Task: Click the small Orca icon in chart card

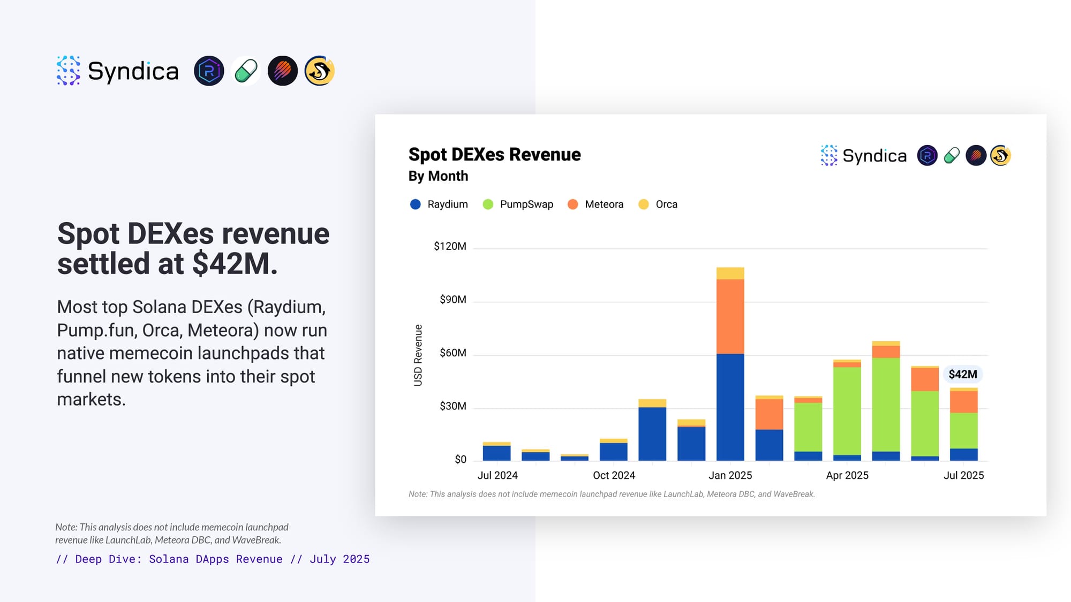Action: click(1000, 156)
